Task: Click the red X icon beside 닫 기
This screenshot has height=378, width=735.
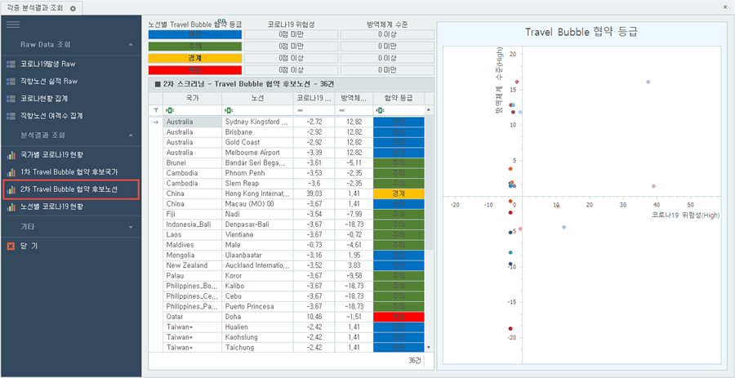Action: [11, 246]
